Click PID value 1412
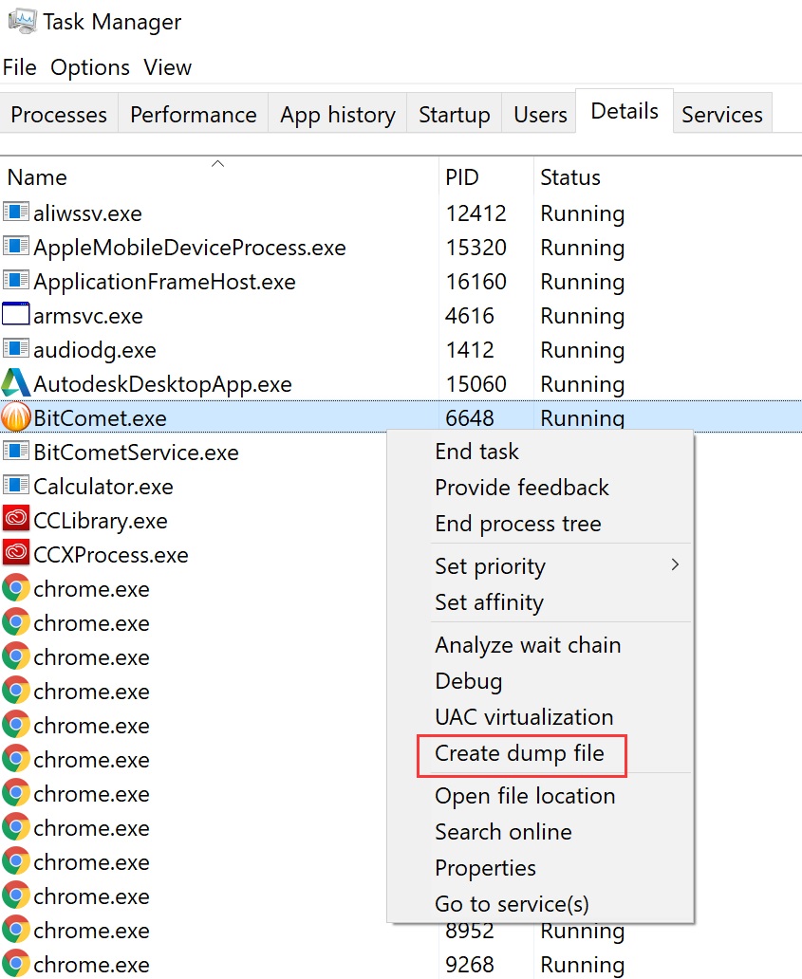Image resolution: width=802 pixels, height=979 pixels. [469, 350]
